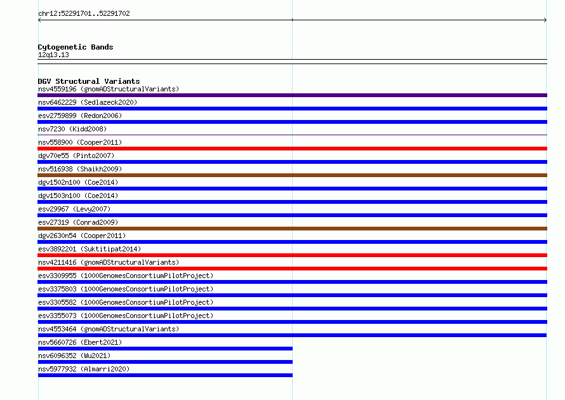Image resolution: width=565 pixels, height=400 pixels.
Task: Click the blue bar under dgv1503n100
Action: tap(292, 202)
